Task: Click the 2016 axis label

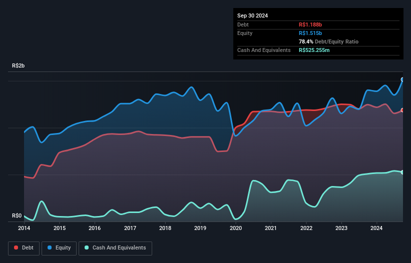Action: pyautogui.click(x=95, y=228)
